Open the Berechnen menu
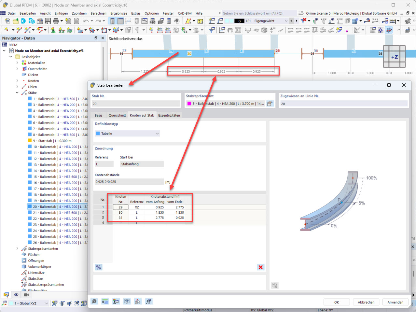The image size is (416, 312). (98, 13)
